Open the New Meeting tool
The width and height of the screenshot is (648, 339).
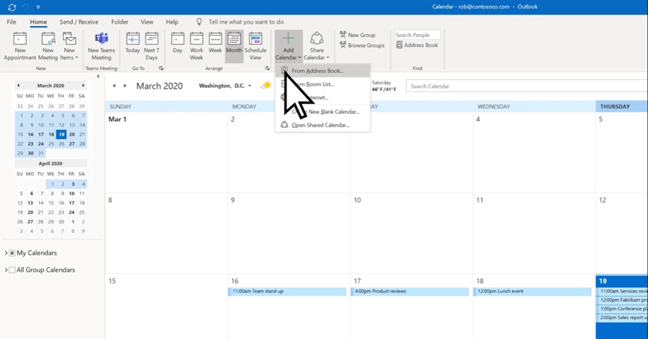(47, 45)
